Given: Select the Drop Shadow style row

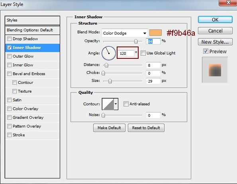Looking at the screenshot, I should pos(33,39).
